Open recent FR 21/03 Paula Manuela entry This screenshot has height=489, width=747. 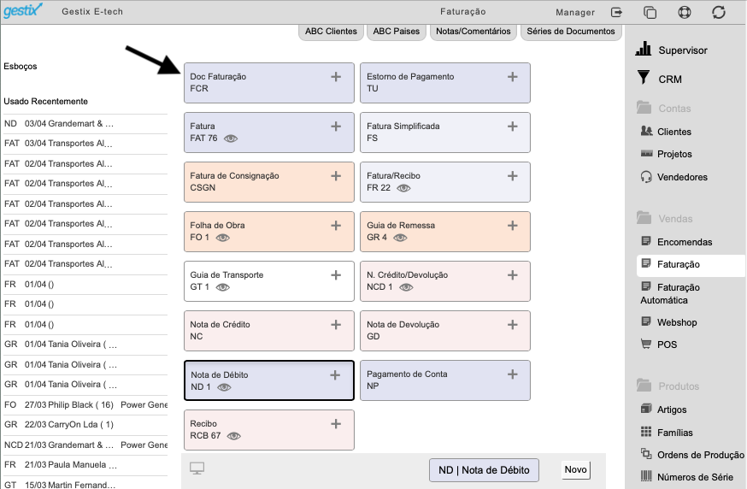(x=85, y=465)
